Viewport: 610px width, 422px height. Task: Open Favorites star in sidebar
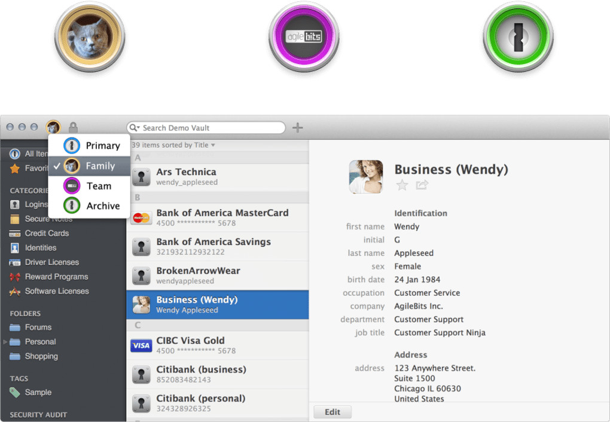pyautogui.click(x=15, y=169)
